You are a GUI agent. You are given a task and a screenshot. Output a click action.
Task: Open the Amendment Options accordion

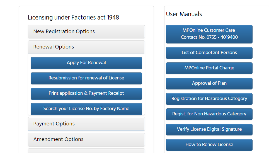point(86,139)
